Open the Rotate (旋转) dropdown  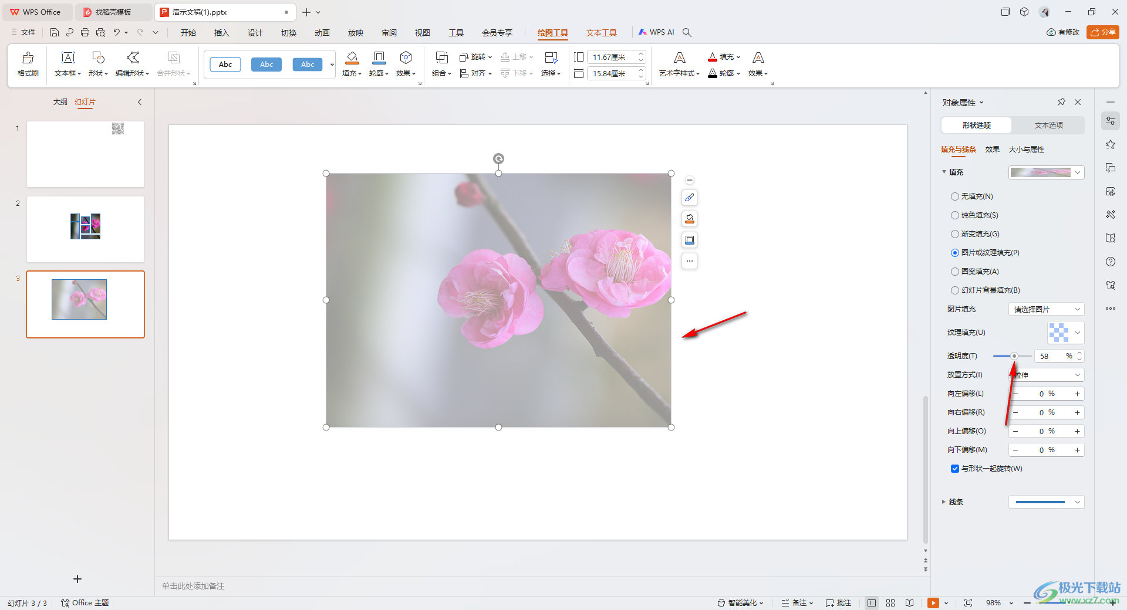(476, 57)
